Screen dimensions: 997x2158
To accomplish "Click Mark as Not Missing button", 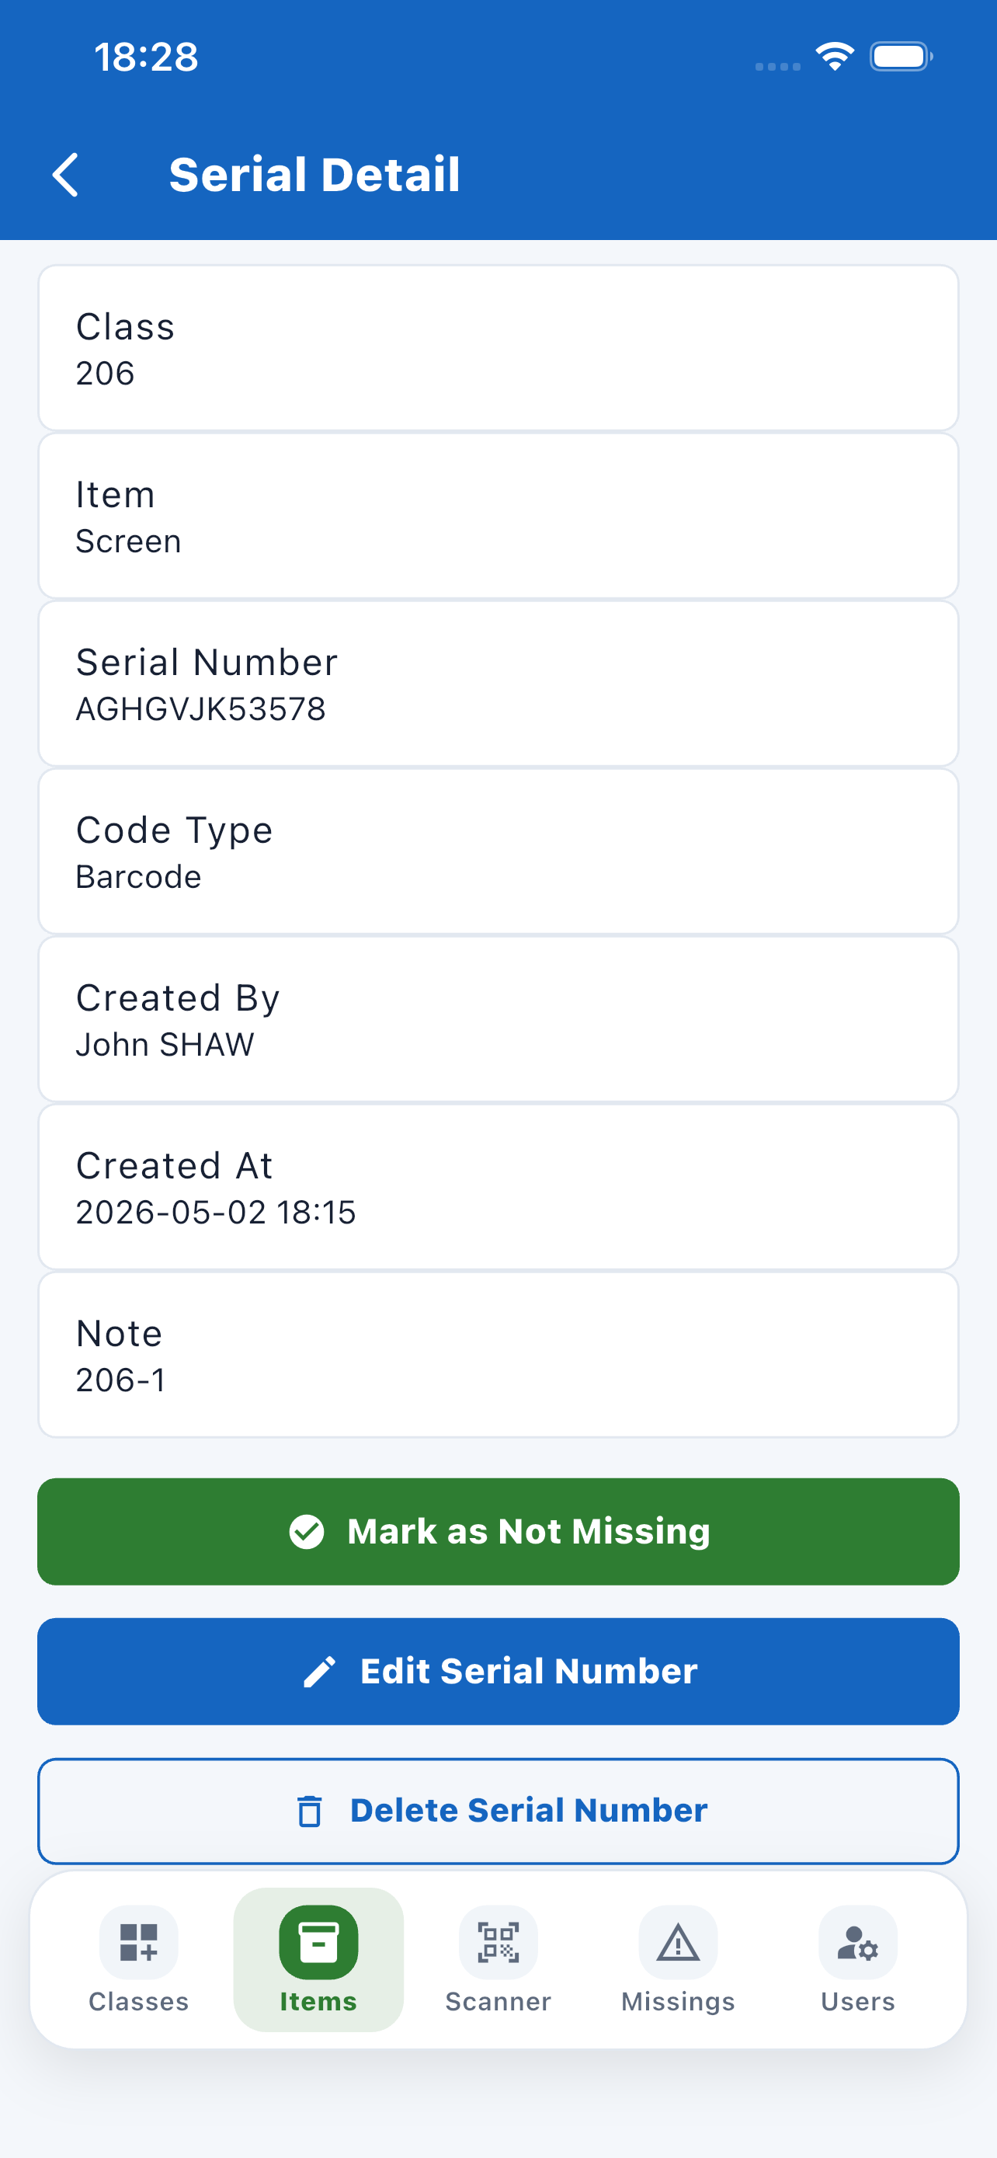I will point(498,1531).
